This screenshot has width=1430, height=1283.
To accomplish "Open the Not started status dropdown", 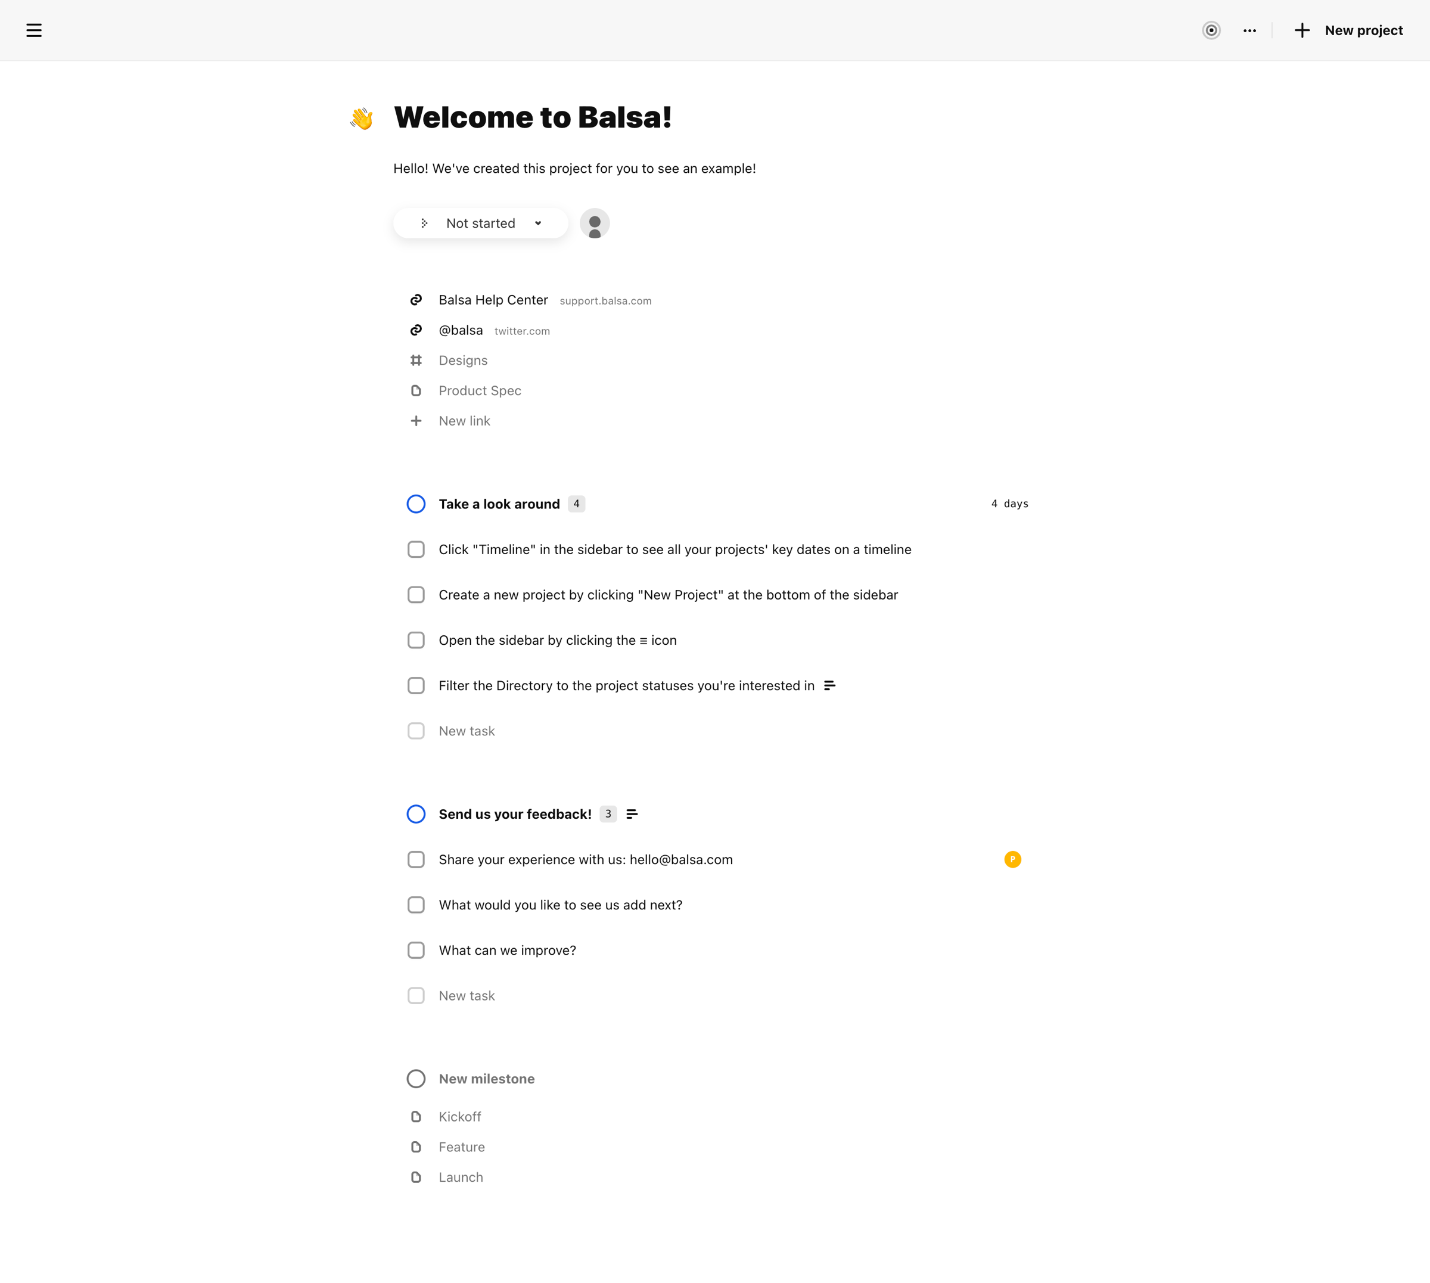I will [x=481, y=223].
